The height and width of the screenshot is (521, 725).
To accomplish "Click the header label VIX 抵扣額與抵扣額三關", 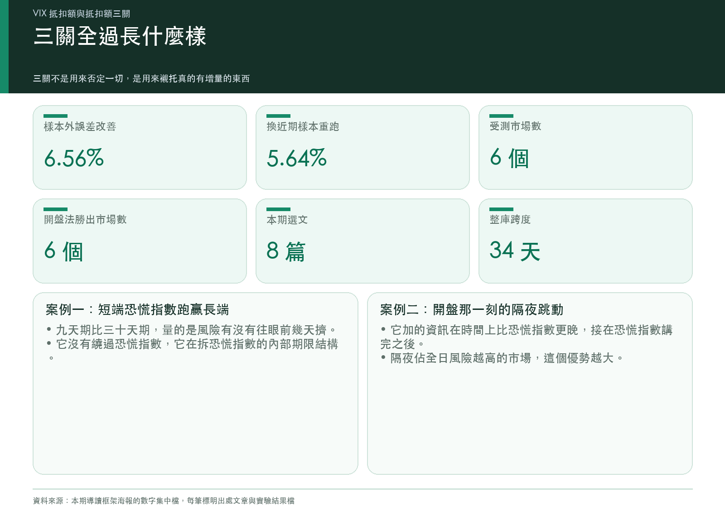I will 82,14.
